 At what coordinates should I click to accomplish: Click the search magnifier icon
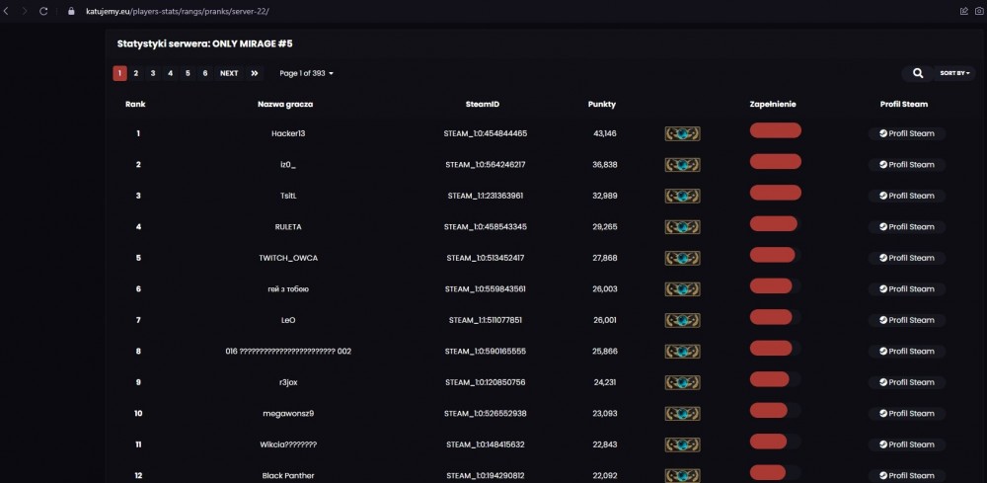[x=917, y=73]
